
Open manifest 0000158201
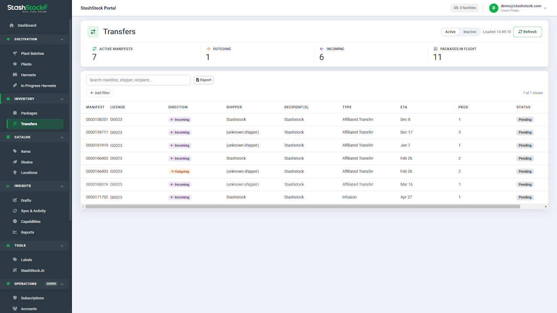coord(97,119)
